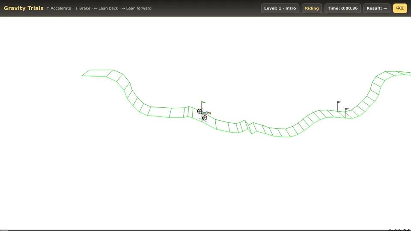Click the controls hint text about Accelerate
The image size is (411, 231).
(x=59, y=9)
